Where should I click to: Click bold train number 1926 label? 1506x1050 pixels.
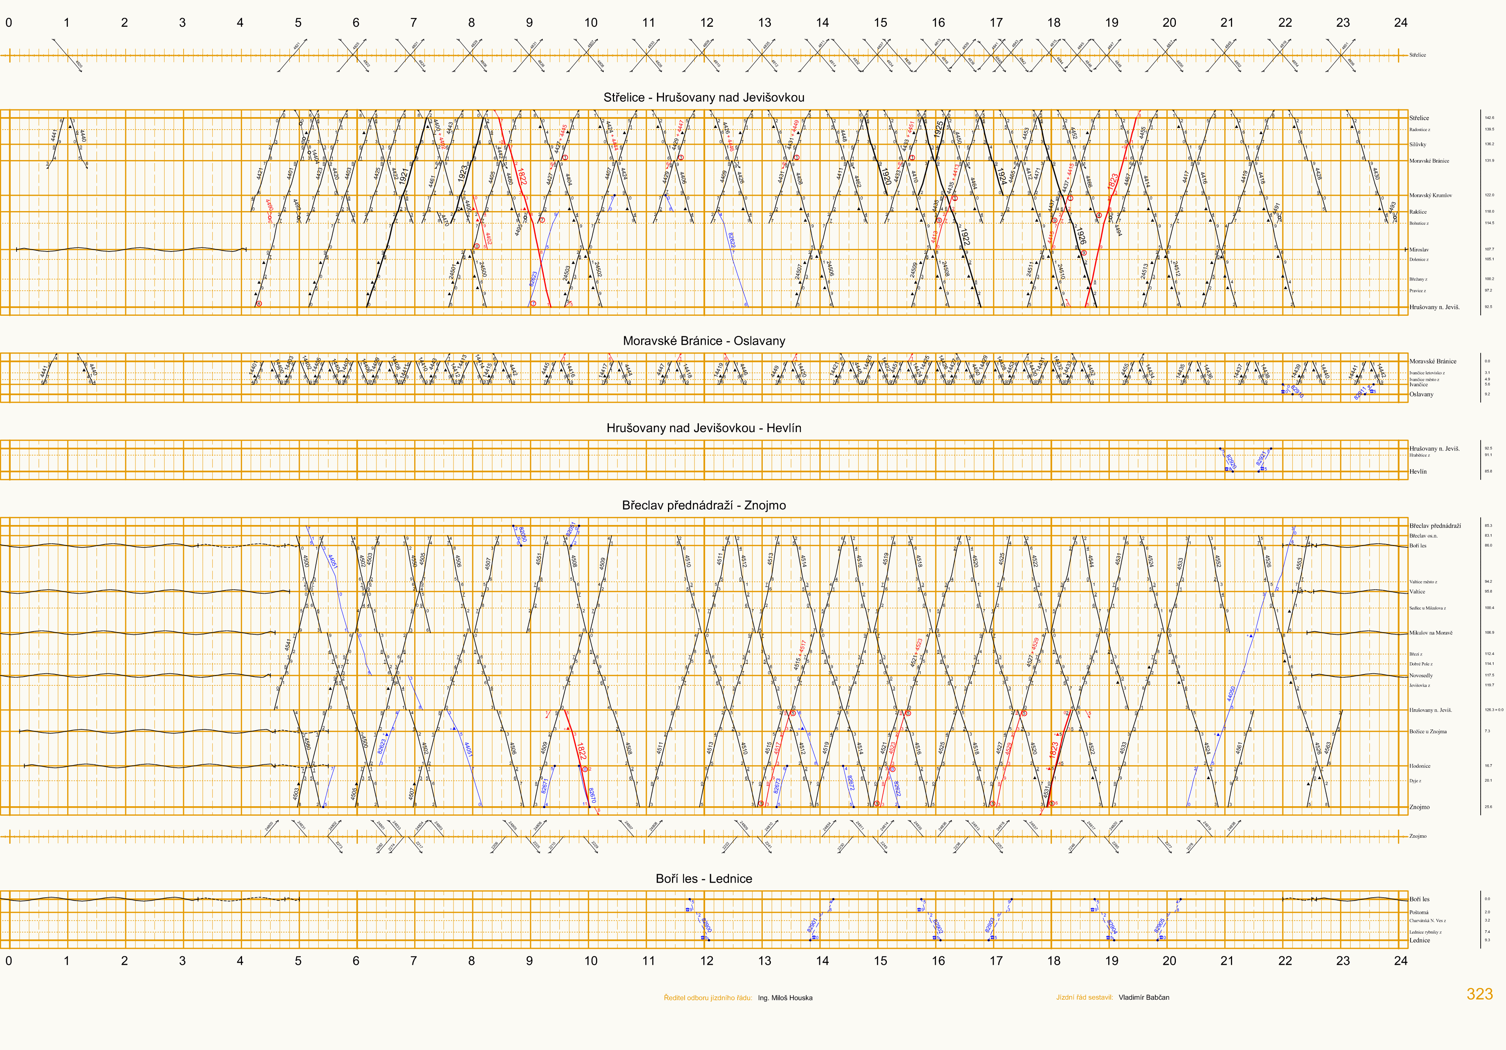1081,236
